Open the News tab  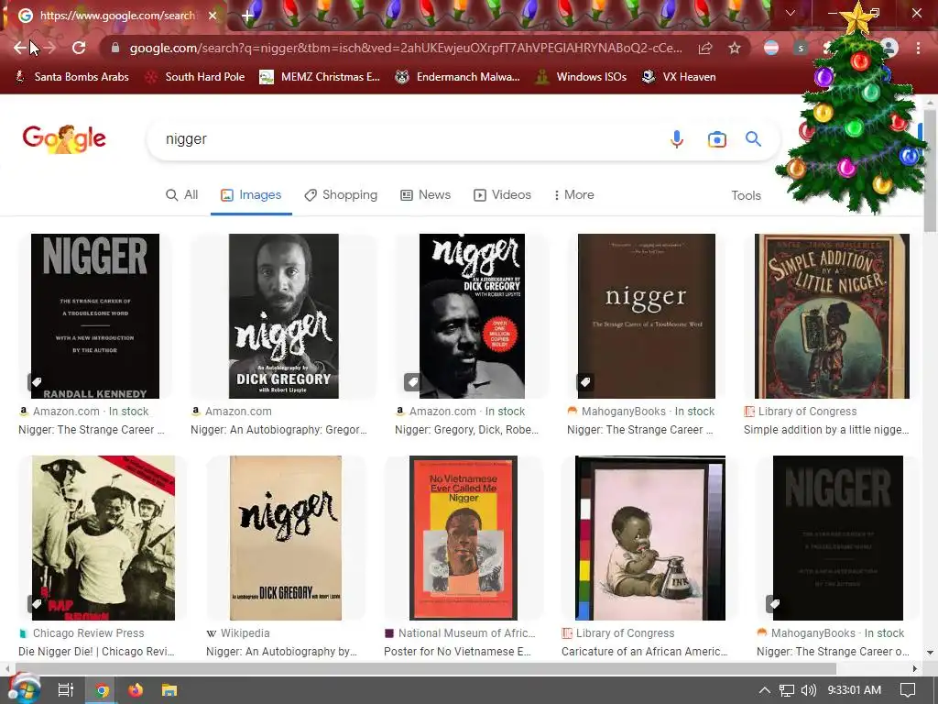pos(425,195)
